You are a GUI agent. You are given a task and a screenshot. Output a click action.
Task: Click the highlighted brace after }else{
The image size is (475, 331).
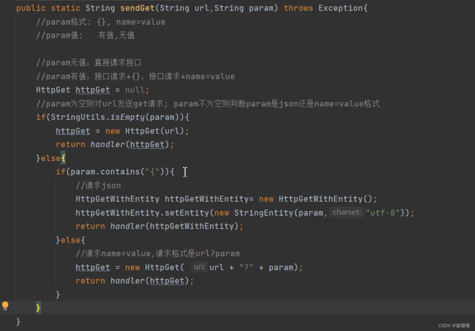[63, 158]
